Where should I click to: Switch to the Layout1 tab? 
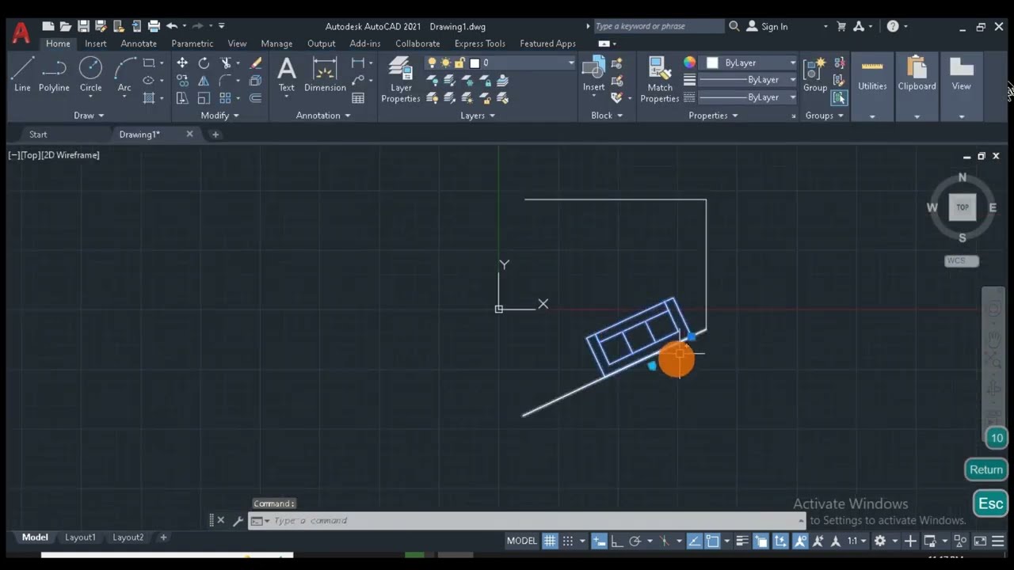pos(80,538)
